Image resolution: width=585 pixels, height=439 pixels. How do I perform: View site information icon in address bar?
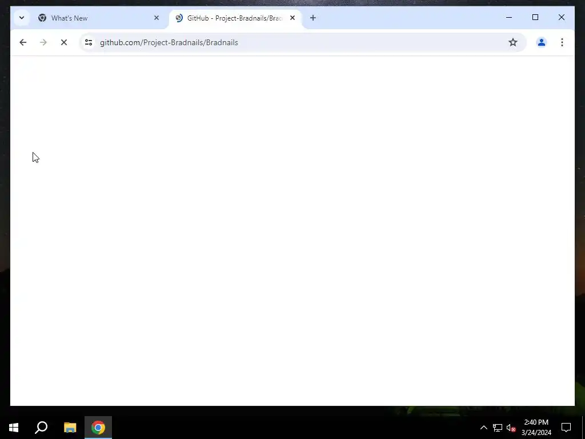[89, 42]
